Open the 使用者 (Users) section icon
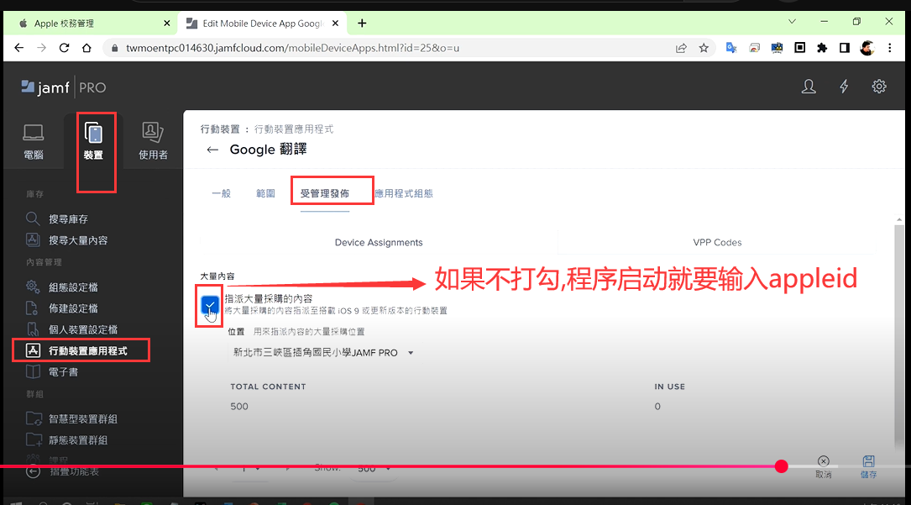Viewport: 911px width, 505px height. [153, 141]
